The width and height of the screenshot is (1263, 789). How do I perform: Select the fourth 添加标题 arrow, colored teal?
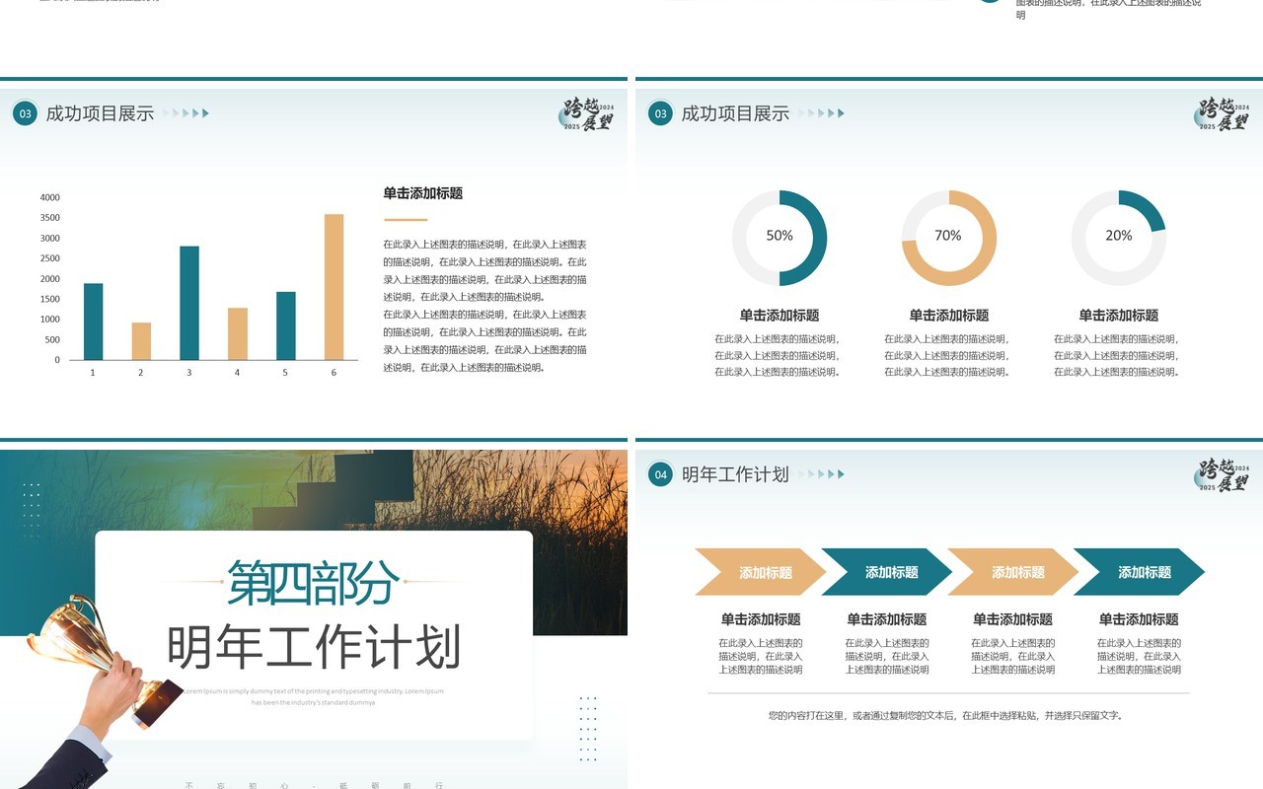(1140, 572)
